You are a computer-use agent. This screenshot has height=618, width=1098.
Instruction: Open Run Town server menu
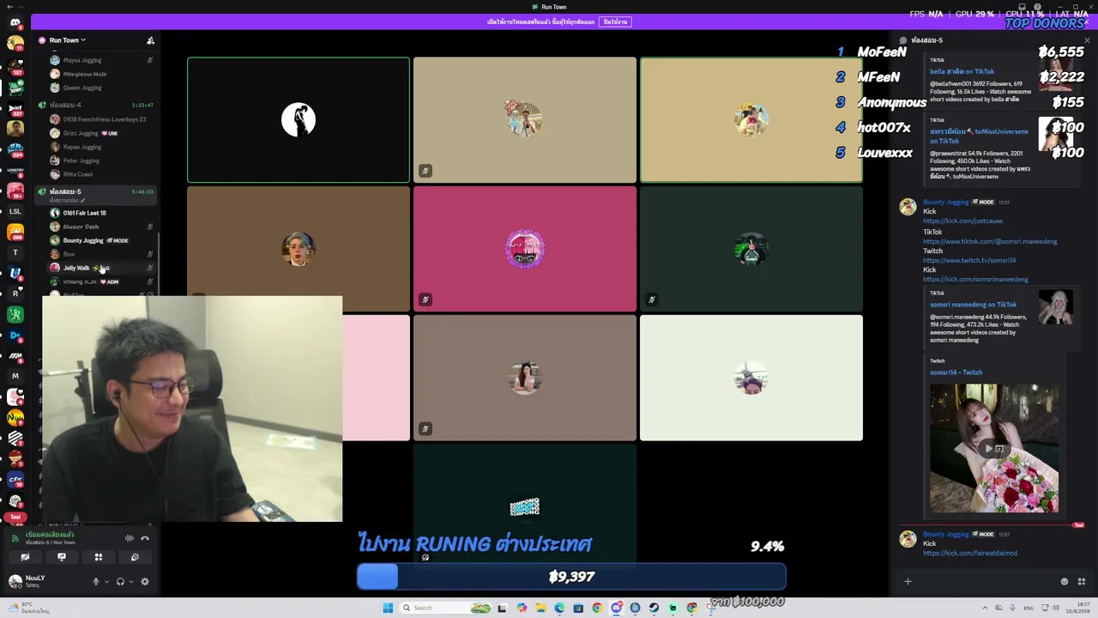pyautogui.click(x=67, y=40)
